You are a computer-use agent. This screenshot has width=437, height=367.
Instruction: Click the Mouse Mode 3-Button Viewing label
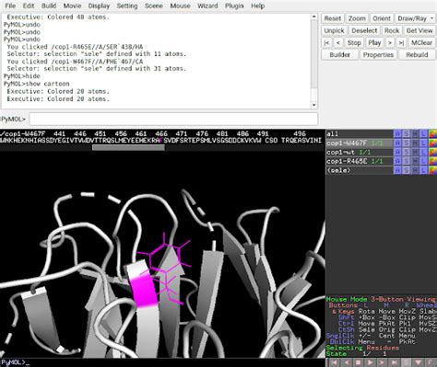tap(381, 299)
